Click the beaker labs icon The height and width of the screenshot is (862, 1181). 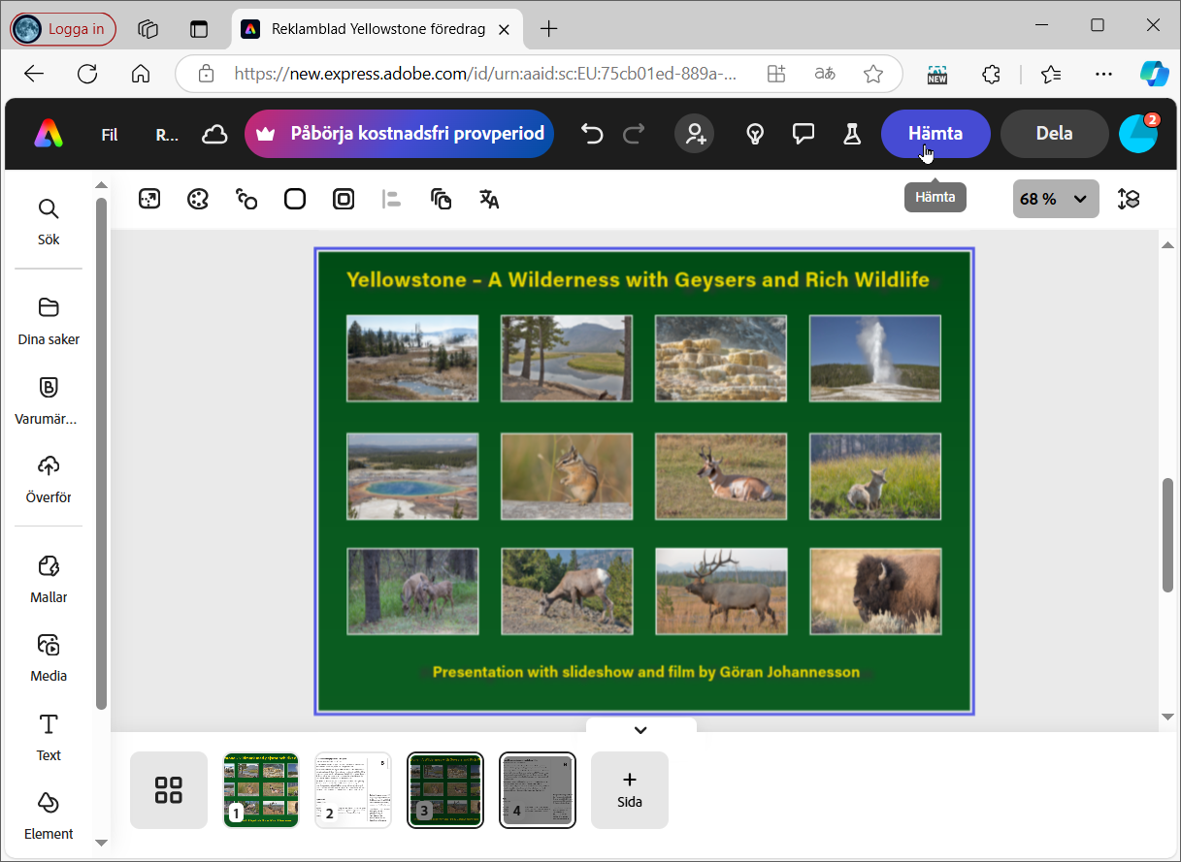852,134
